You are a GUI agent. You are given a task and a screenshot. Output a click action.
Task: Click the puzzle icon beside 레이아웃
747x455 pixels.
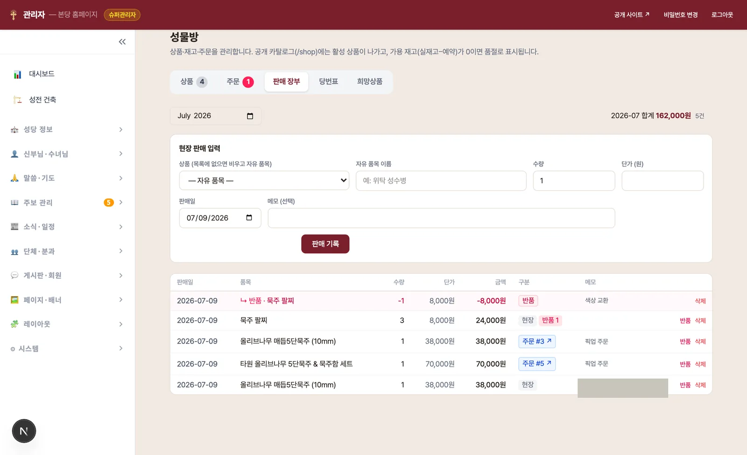[x=14, y=324]
